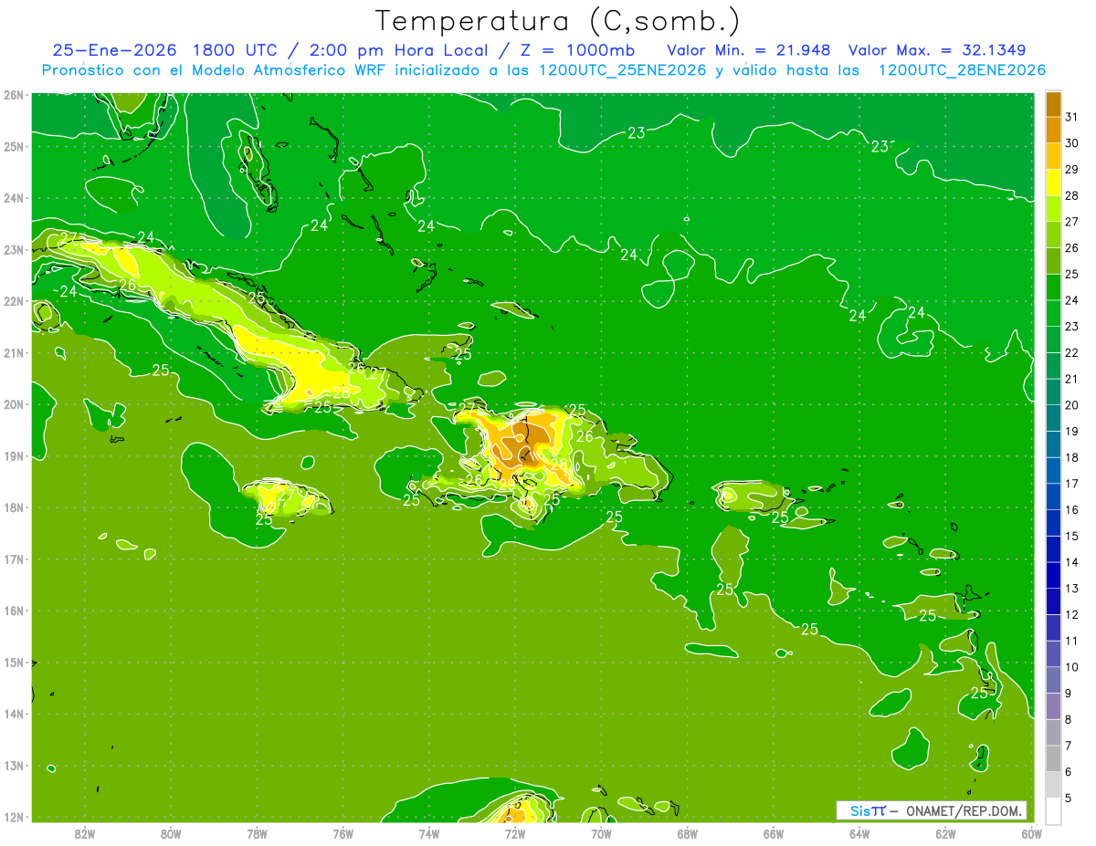Click the green swatch between legend values 23 and 24
The width and height of the screenshot is (1096, 846).
1053,314
